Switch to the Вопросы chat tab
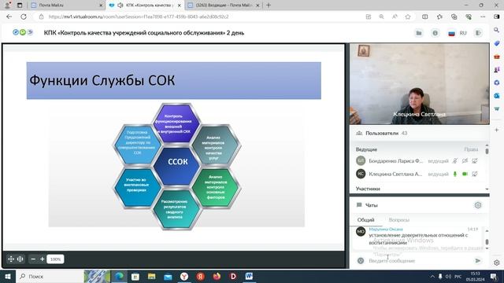This screenshot has height=283, width=504. [x=399, y=220]
